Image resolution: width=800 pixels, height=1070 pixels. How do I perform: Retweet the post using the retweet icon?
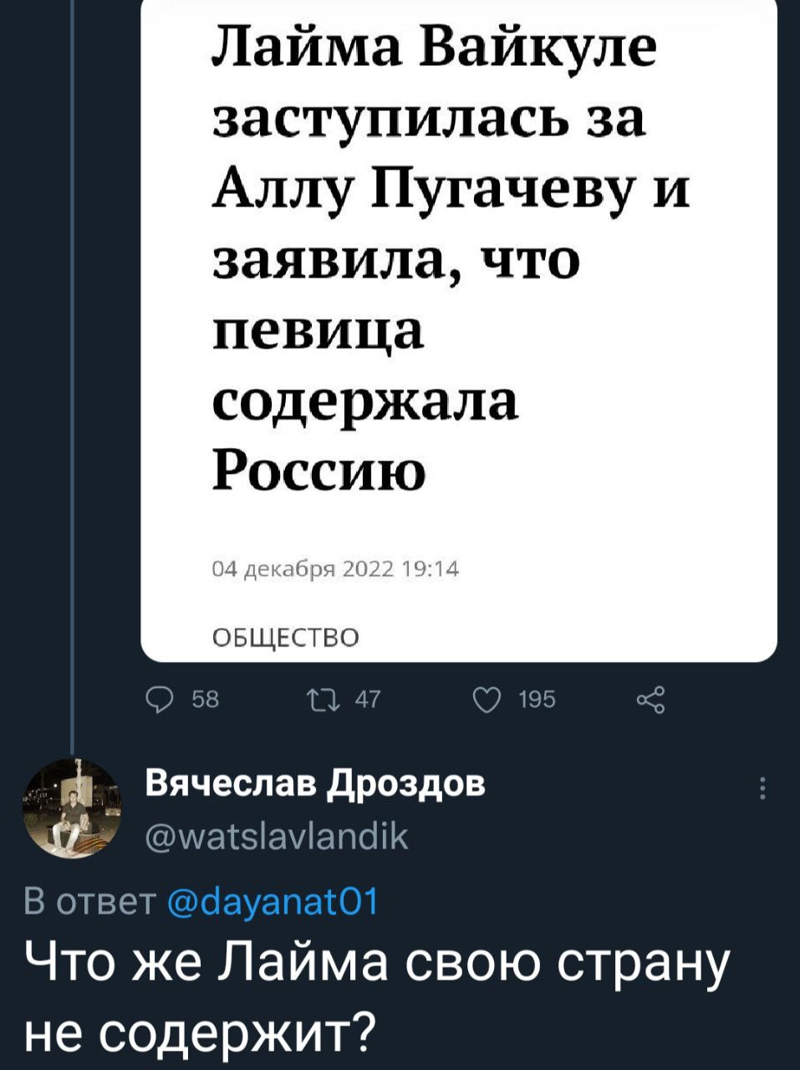321,697
